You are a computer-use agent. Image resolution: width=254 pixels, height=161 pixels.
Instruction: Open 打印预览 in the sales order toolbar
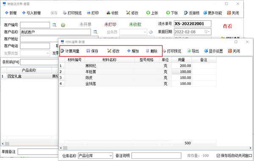pyautogui.click(x=72, y=13)
